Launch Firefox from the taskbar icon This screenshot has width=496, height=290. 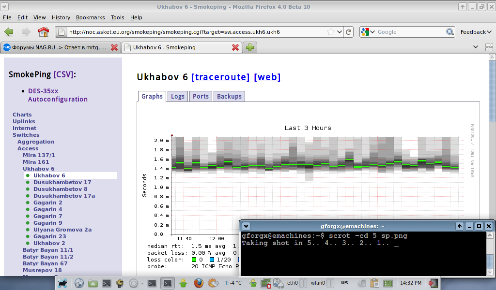coord(198,283)
